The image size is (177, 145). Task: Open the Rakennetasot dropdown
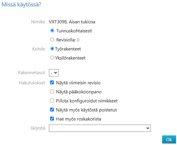click(54, 72)
